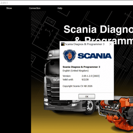Viewport: 133px width, 133px height.
Task: Close the Scania Diagnos & Programmer 3 dialog
Action: (110, 44)
